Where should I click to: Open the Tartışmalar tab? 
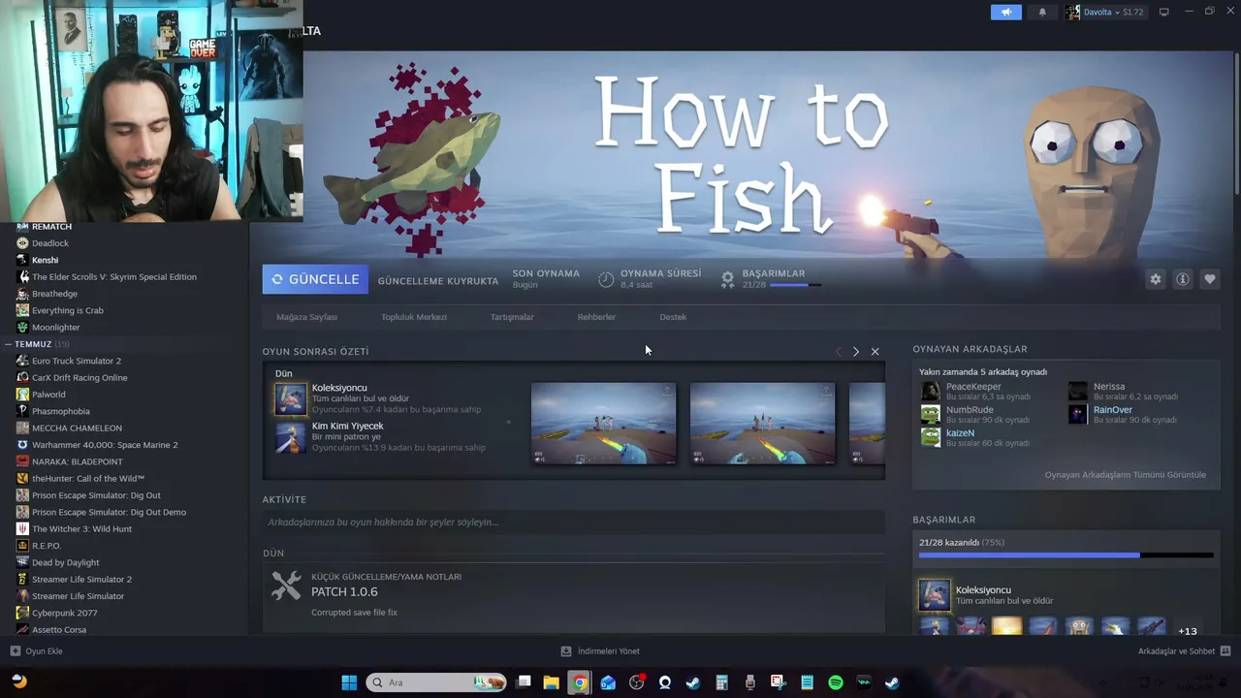pos(512,317)
